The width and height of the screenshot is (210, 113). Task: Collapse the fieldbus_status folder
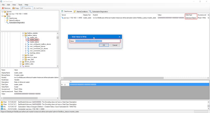23,35
